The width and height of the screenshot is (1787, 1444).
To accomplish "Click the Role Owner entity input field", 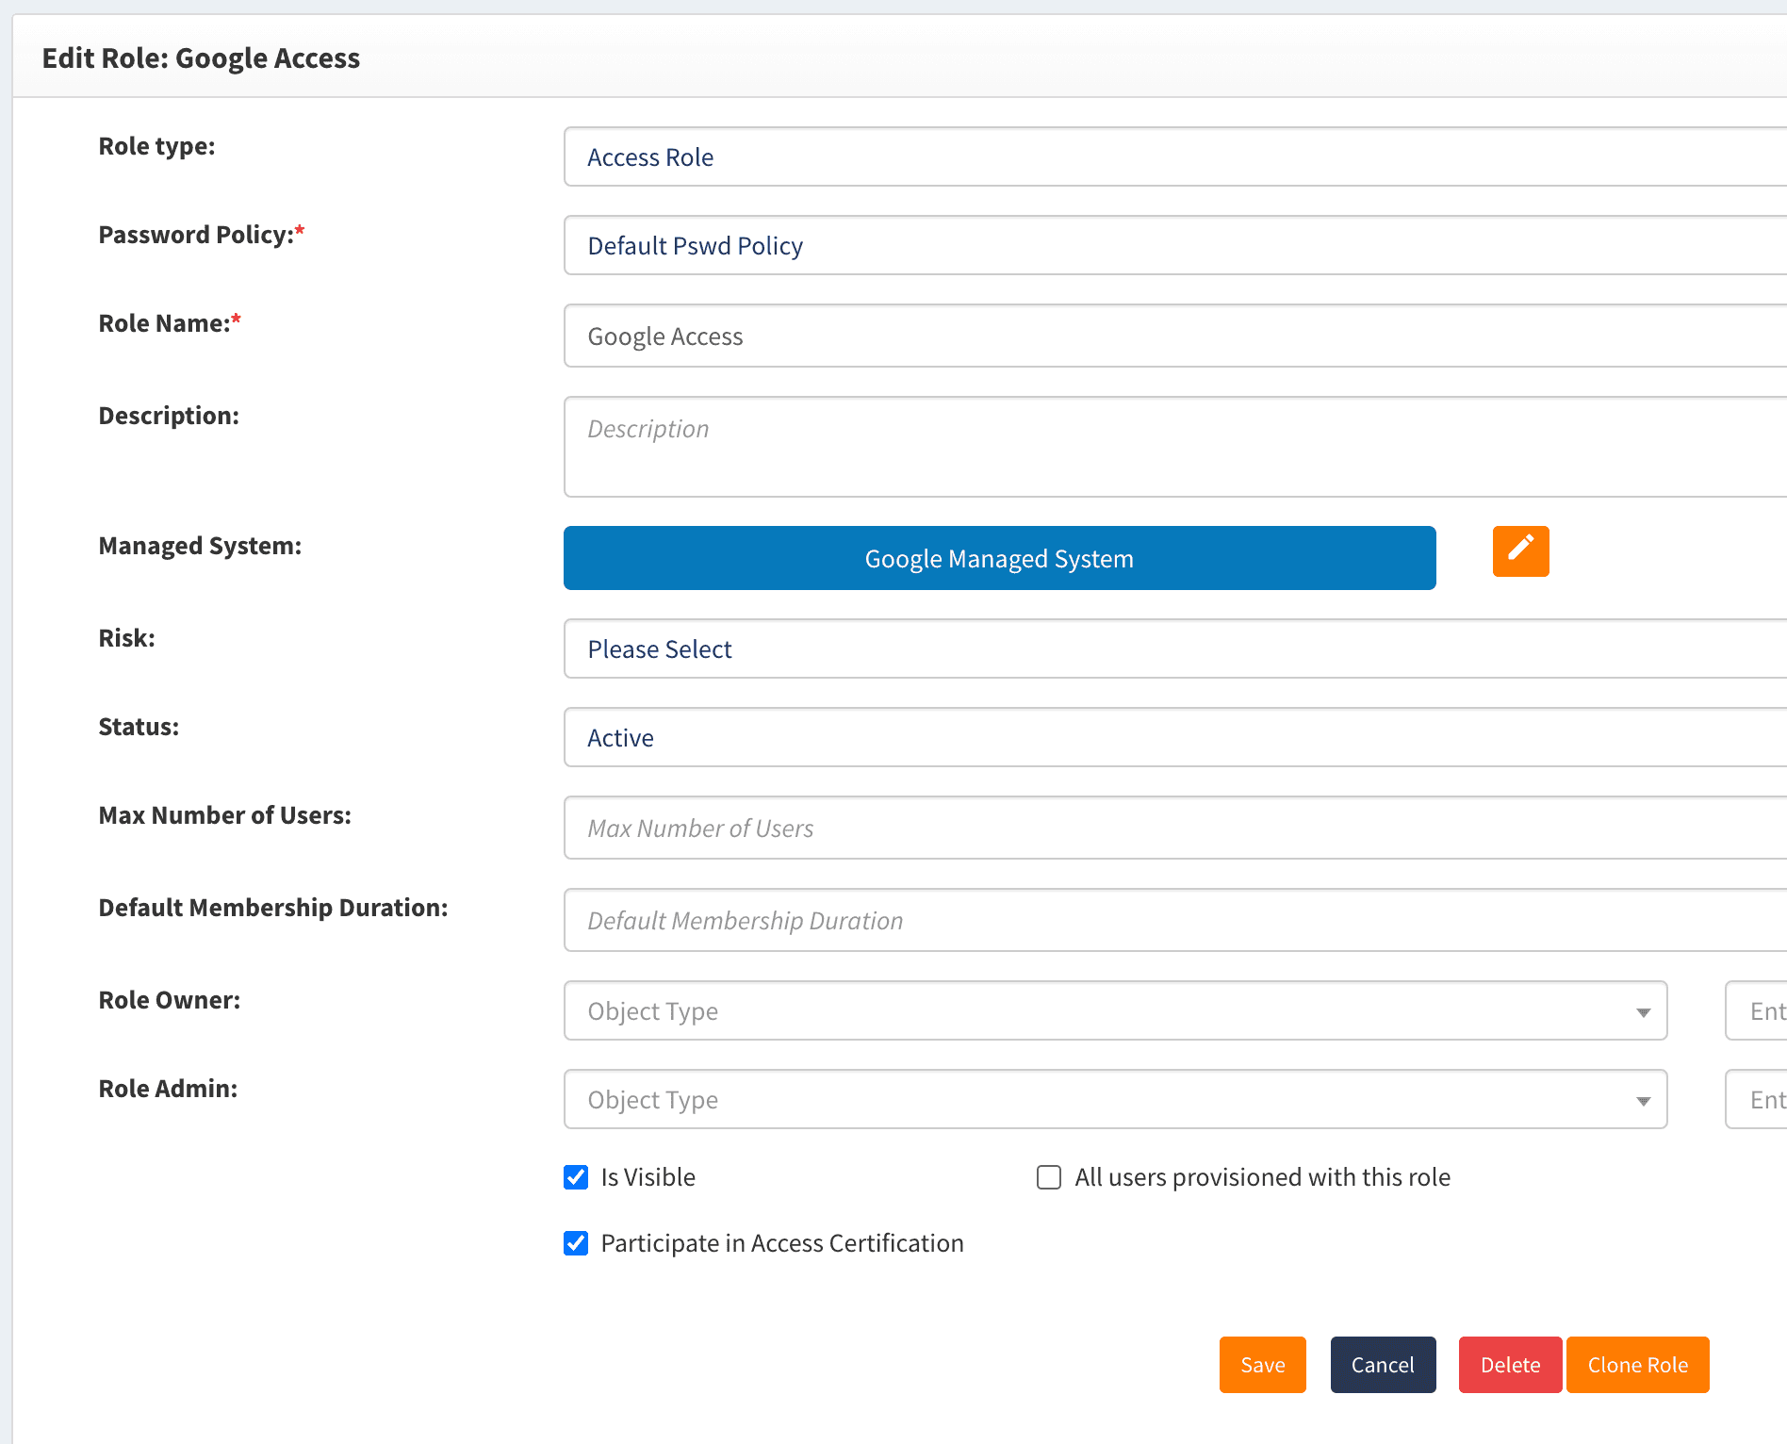I will coord(1759,1011).
